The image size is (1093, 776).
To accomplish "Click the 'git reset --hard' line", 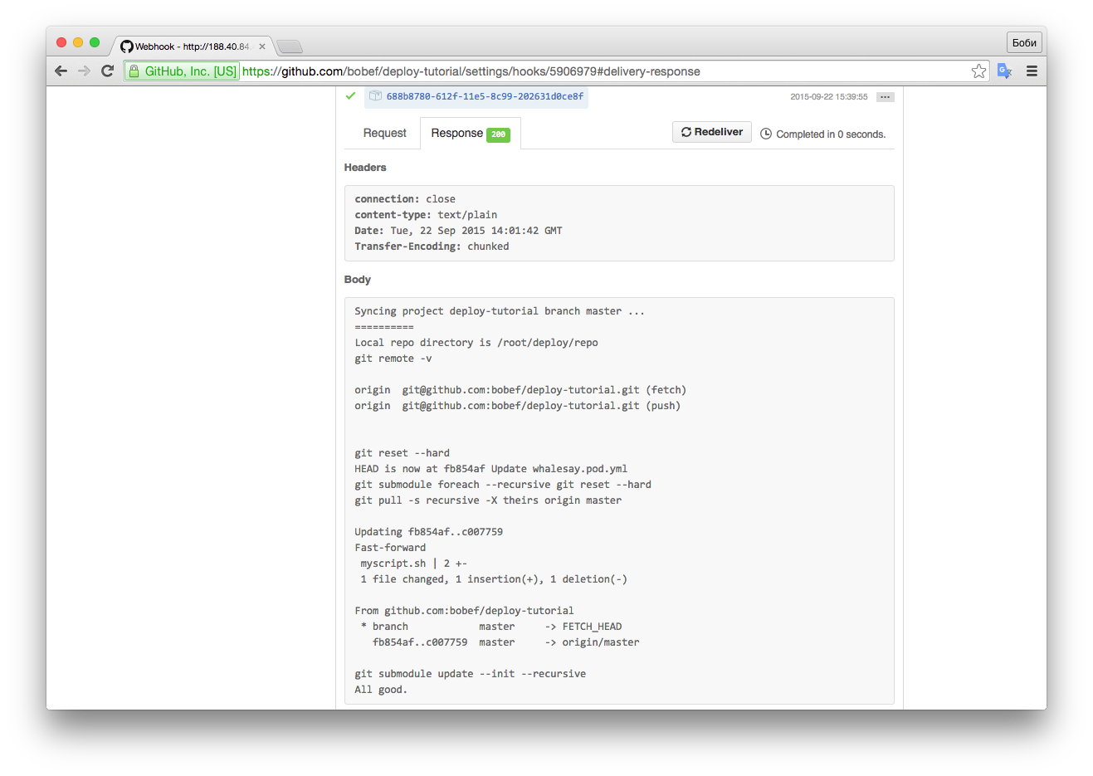I will pyautogui.click(x=402, y=453).
